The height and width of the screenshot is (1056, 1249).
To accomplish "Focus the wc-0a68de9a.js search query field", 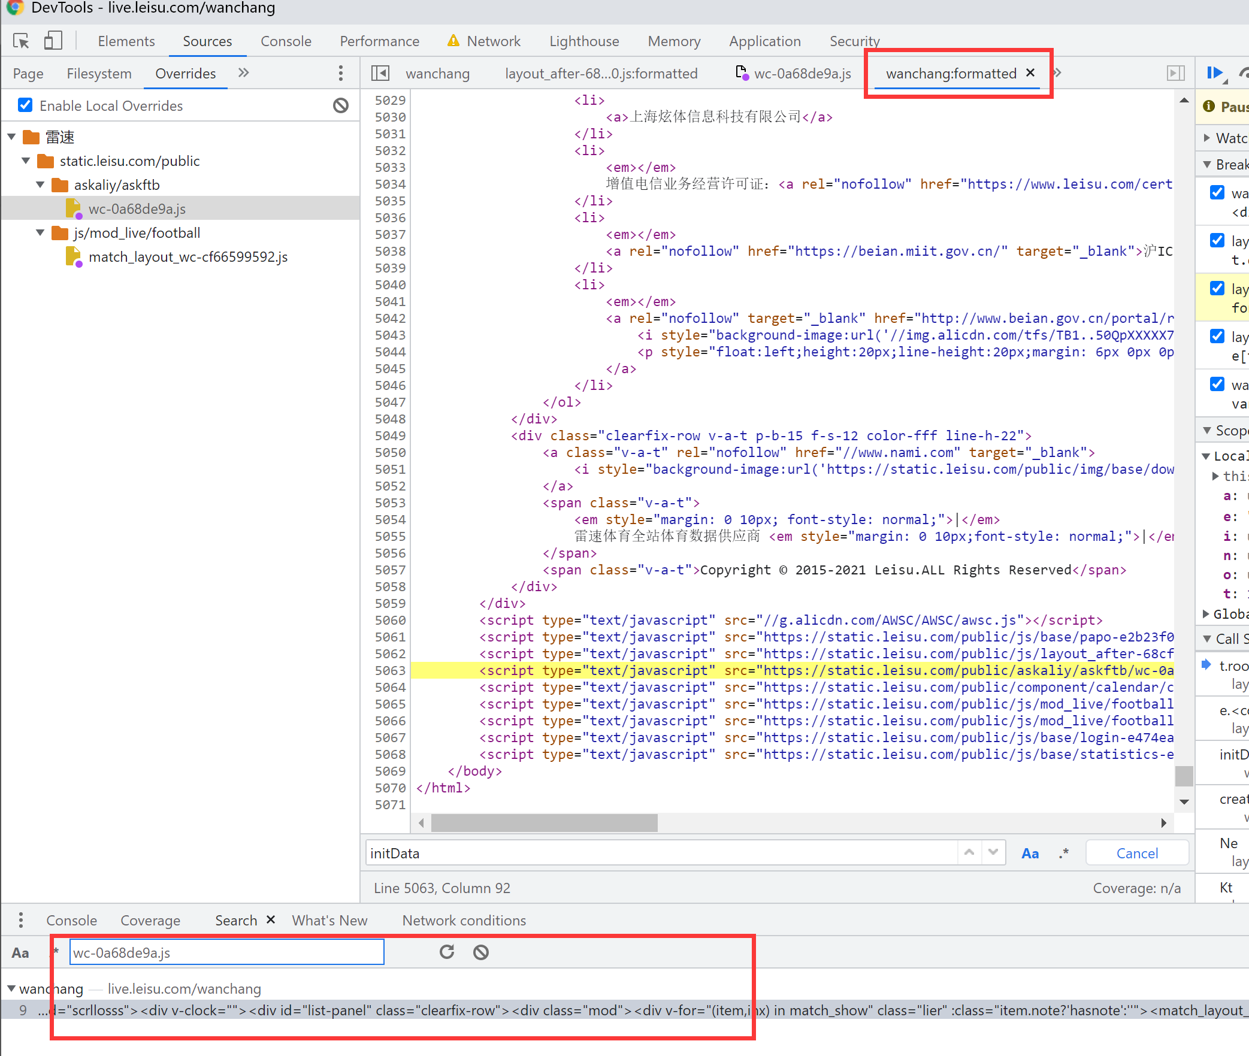I will 226,952.
